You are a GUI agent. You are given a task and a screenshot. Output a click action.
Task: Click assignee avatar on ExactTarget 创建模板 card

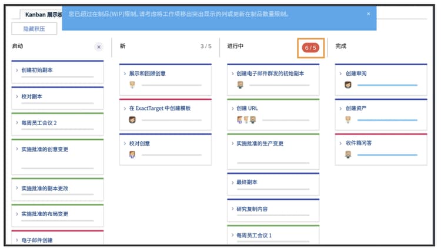tap(132, 120)
